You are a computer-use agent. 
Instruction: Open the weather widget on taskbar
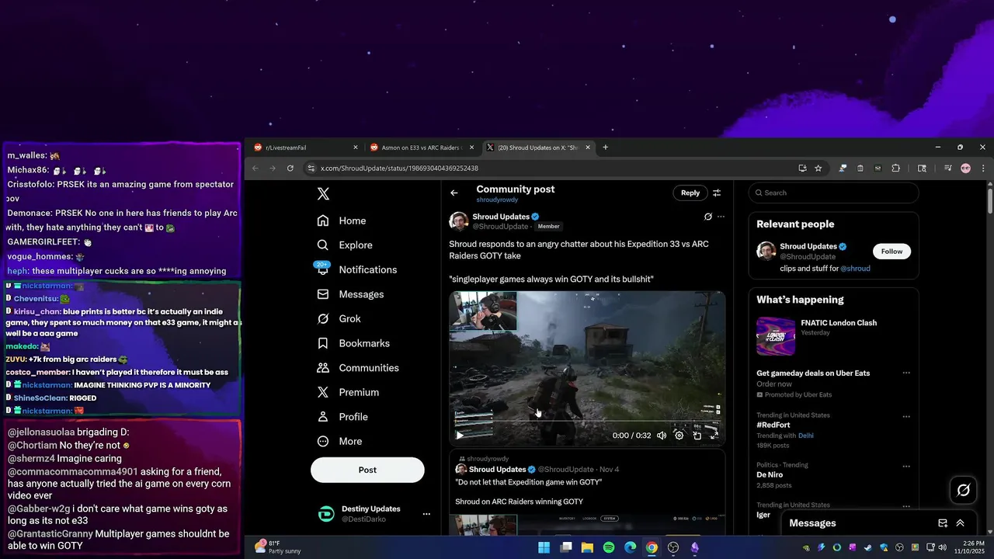[277, 547]
